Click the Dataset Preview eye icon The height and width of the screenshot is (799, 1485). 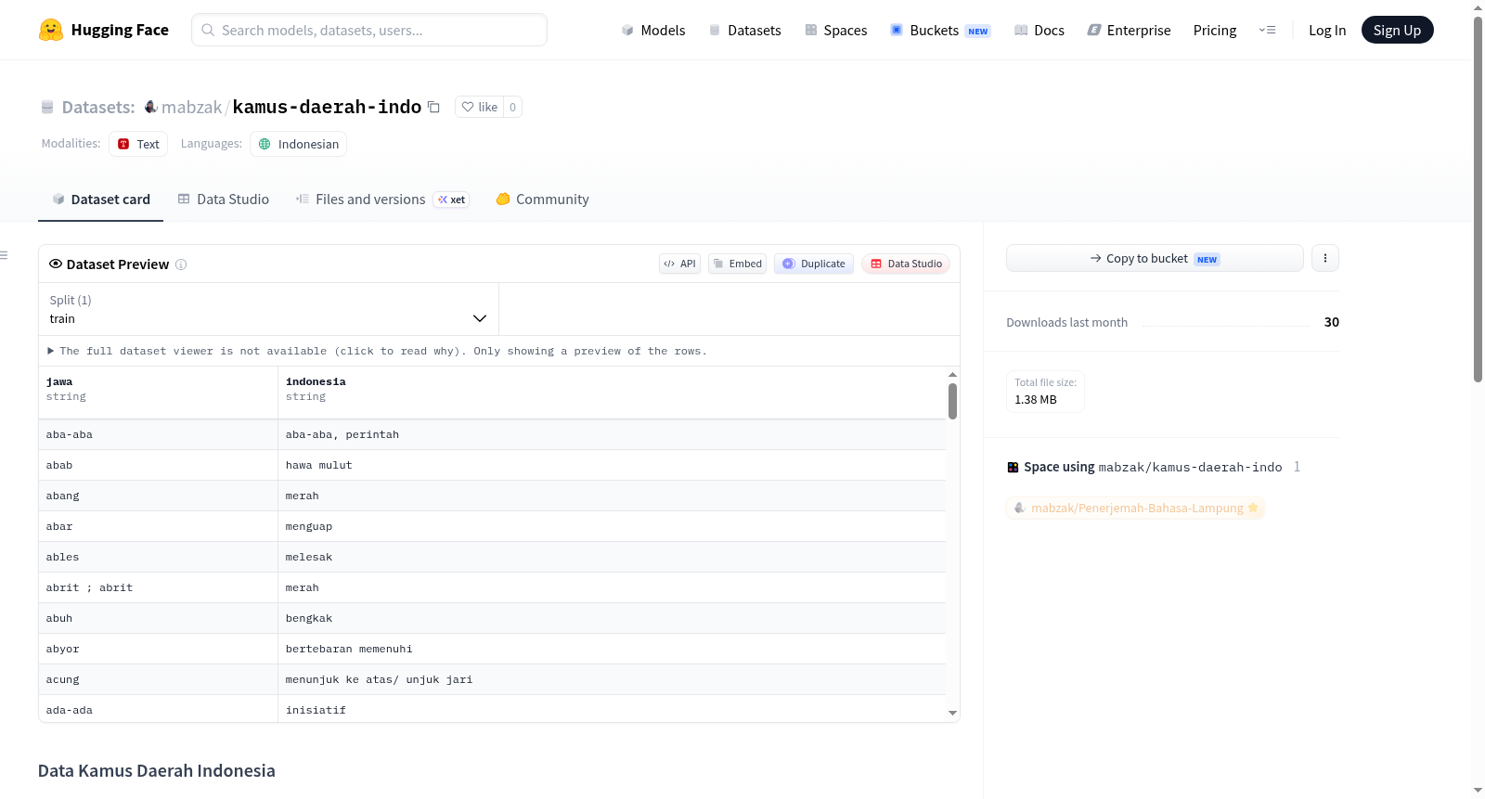(x=56, y=264)
